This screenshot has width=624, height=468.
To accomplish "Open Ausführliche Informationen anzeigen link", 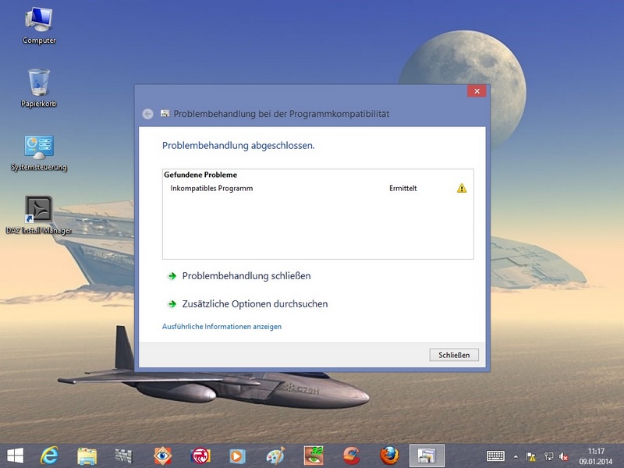I will [222, 327].
